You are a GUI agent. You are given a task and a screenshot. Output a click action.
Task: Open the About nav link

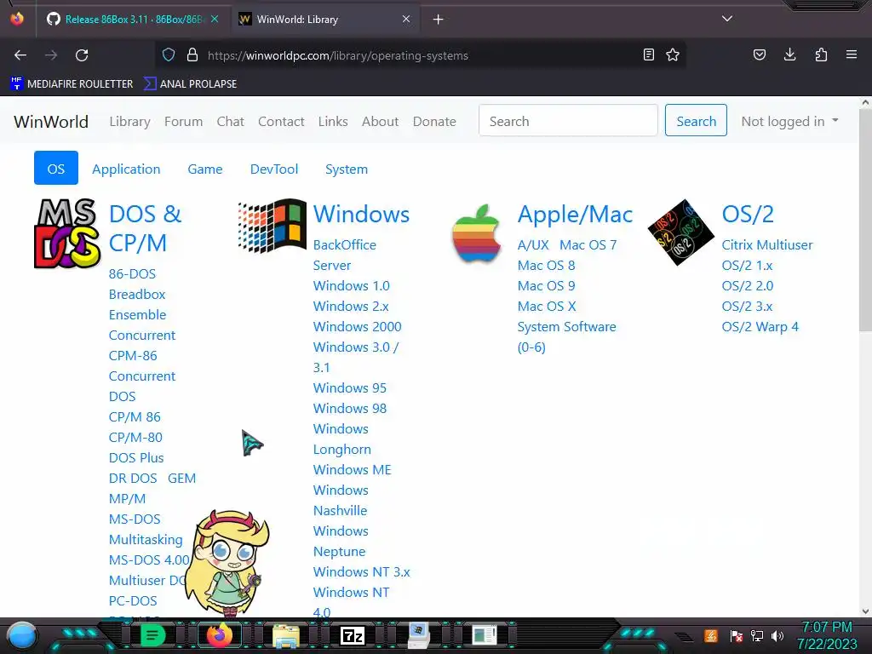click(x=381, y=121)
